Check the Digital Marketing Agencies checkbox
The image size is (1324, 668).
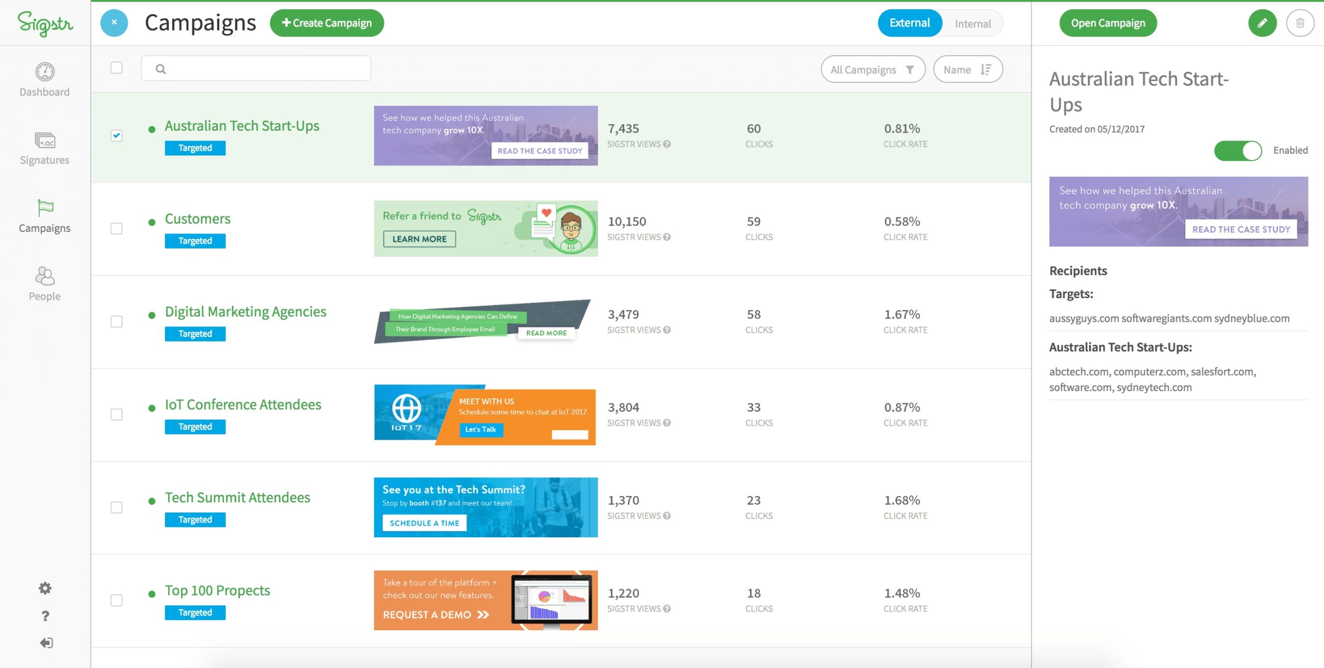point(116,321)
